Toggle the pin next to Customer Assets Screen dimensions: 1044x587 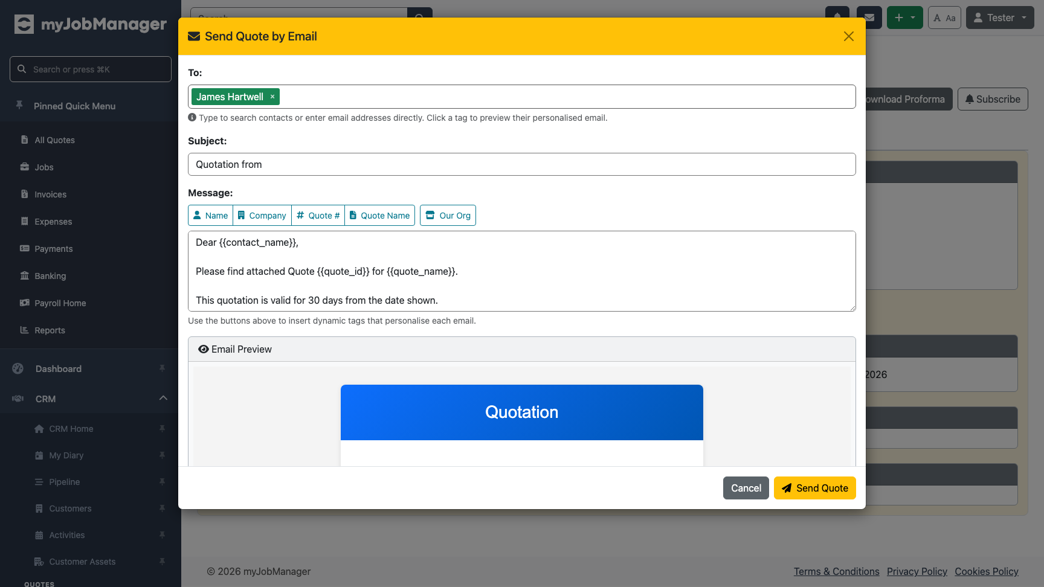[x=162, y=562]
